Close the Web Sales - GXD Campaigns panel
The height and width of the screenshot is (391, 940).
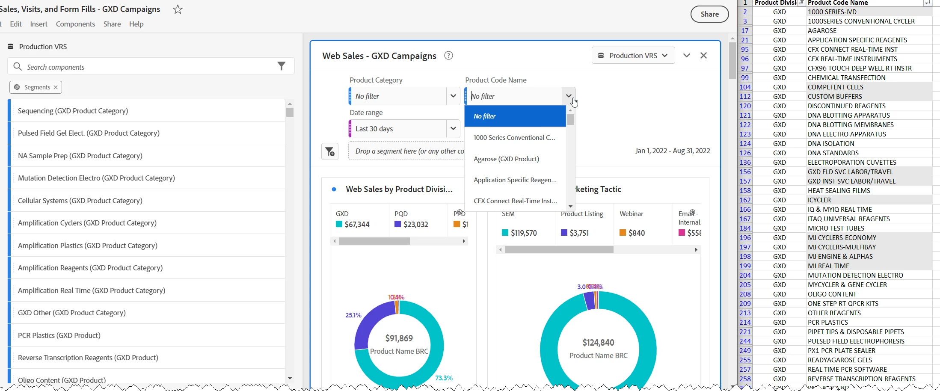703,56
